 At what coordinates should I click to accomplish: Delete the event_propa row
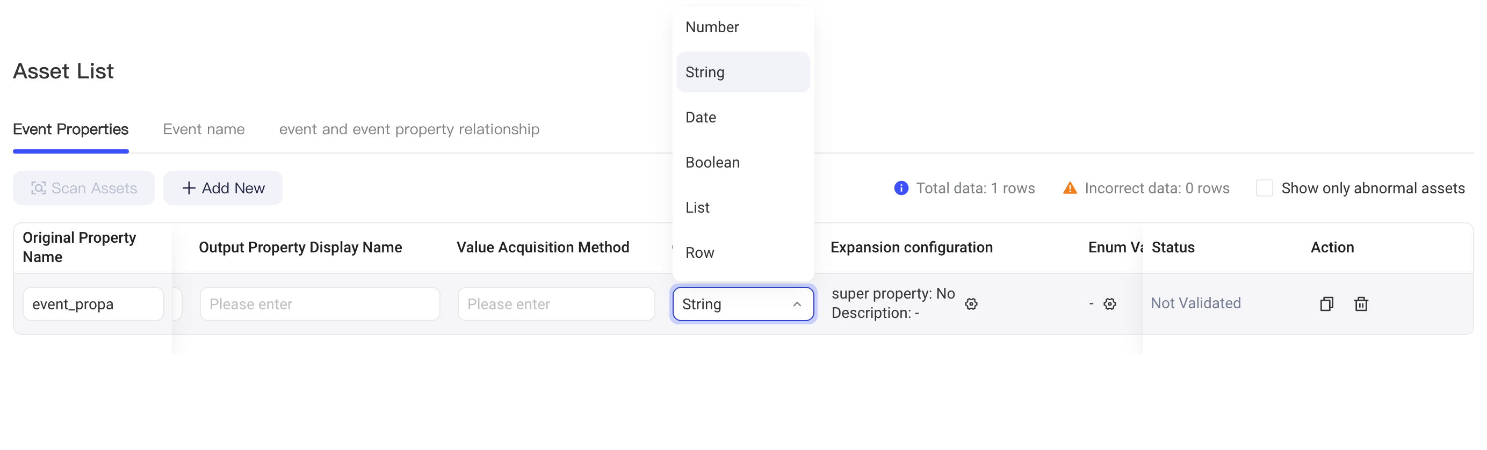coord(1361,304)
